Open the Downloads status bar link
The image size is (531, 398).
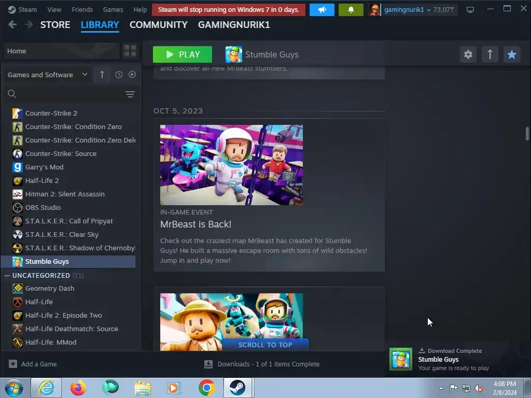262,364
